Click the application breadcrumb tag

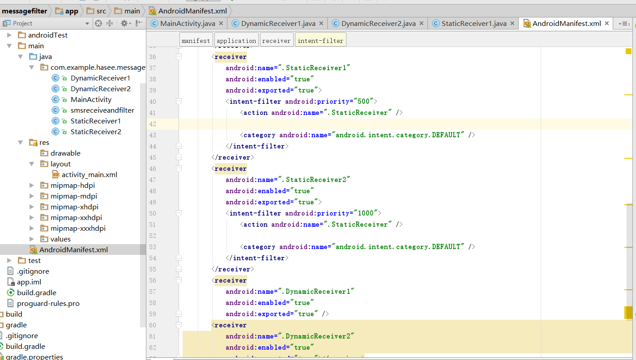[x=236, y=41]
